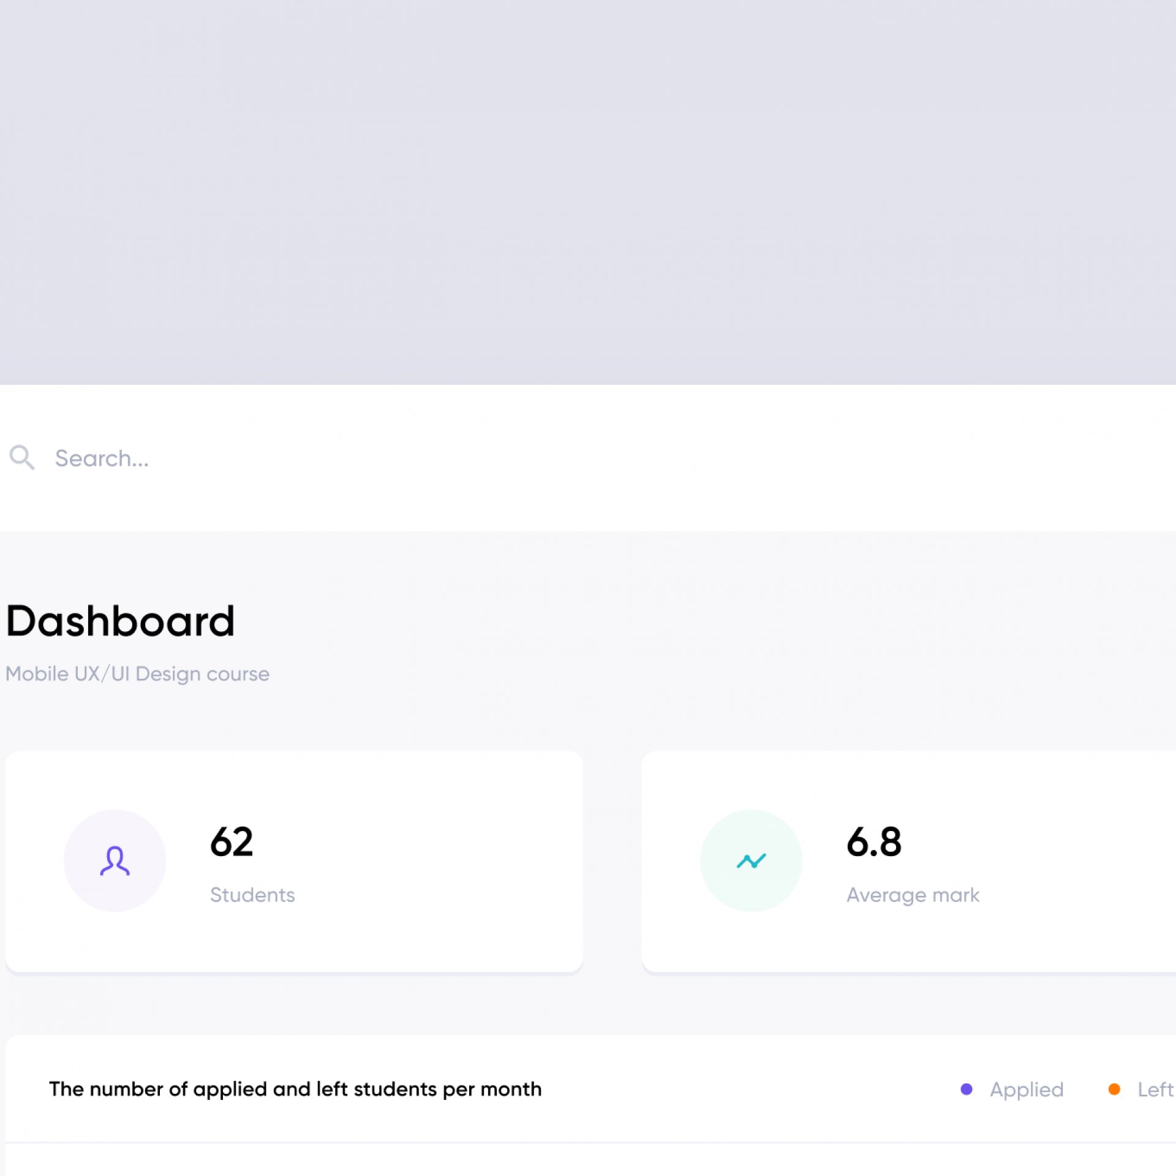Image resolution: width=1176 pixels, height=1176 pixels.
Task: Click the magnifying glass search icon
Action: (22, 458)
